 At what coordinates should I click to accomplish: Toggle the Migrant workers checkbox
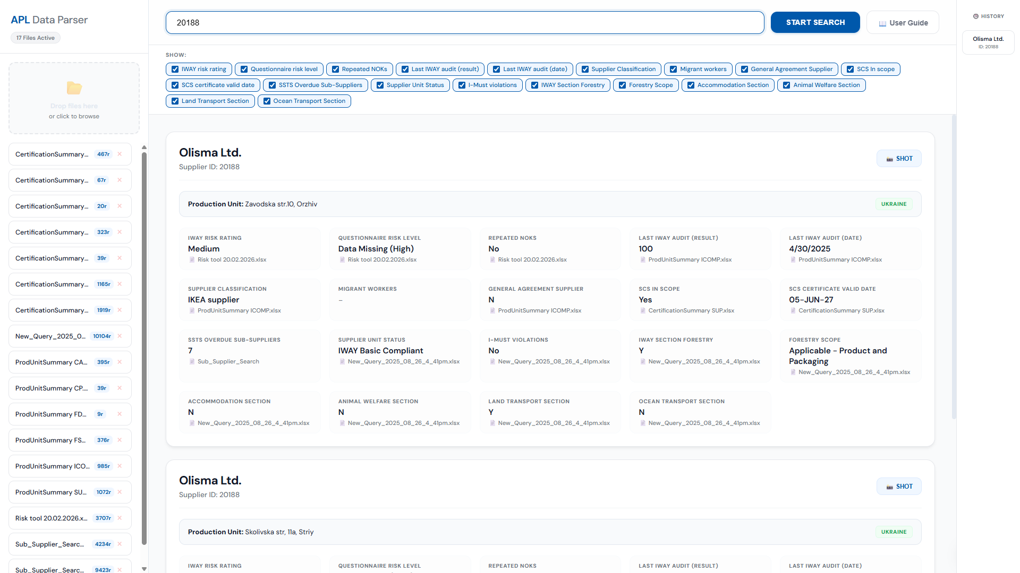tap(673, 70)
